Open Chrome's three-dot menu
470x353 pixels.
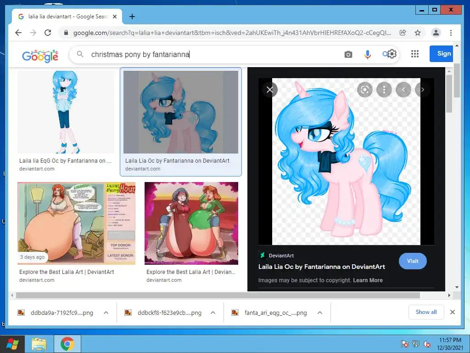tap(451, 33)
